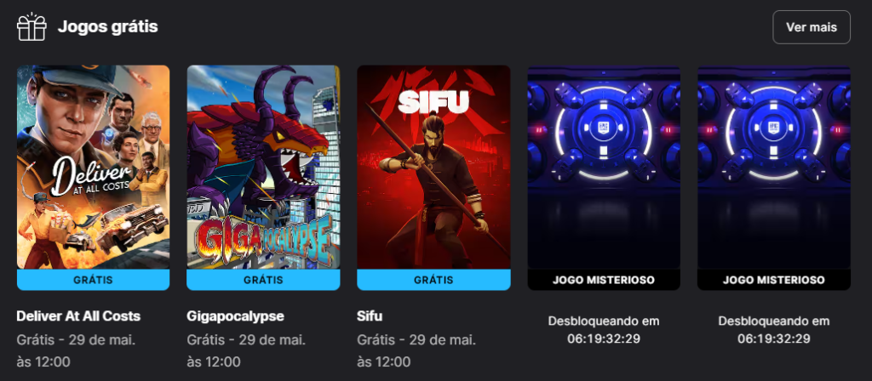This screenshot has height=381, width=872.
Task: Click GRÁTIS banner under Gigapocalypse
Action: [x=263, y=280]
